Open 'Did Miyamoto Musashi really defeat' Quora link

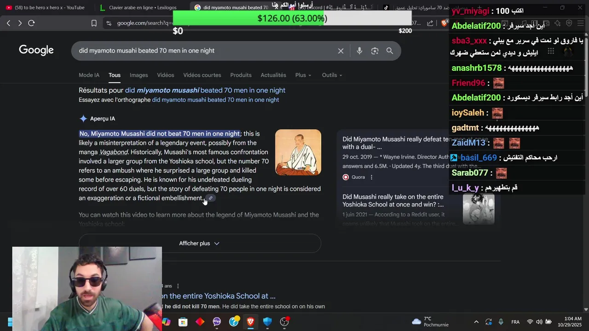pos(395,143)
